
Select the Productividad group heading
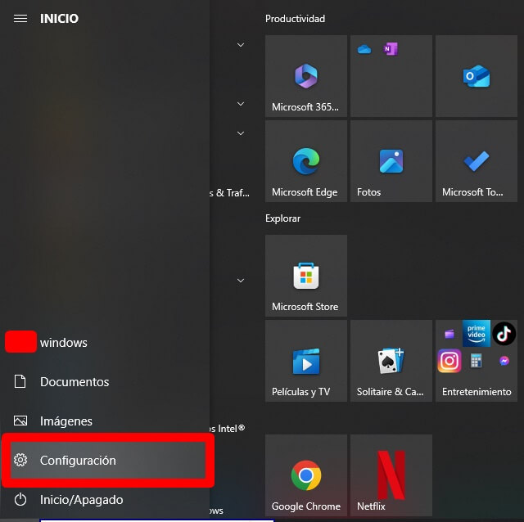[295, 19]
